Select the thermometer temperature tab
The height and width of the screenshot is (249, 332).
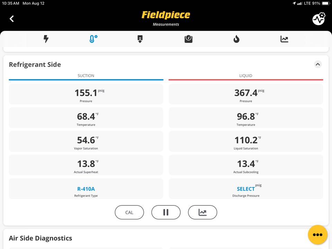[x=93, y=39]
